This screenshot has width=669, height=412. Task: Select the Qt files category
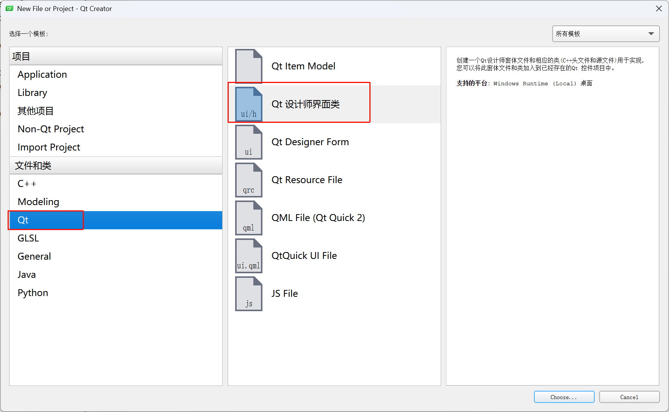(x=116, y=220)
